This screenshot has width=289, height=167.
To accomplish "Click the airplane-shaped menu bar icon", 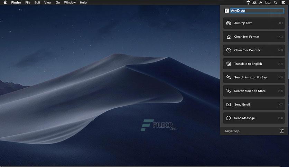I will [261, 2].
